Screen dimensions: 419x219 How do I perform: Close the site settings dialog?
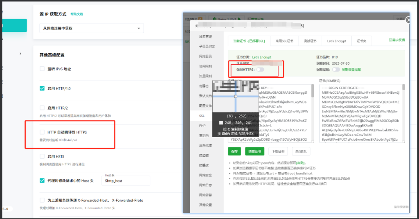pos(408,20)
